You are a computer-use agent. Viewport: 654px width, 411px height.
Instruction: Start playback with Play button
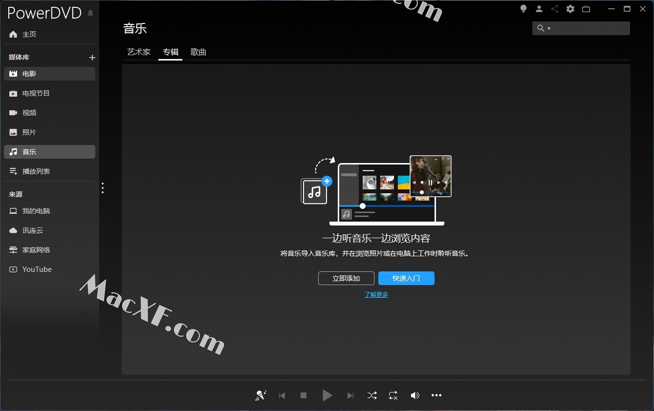tap(327, 395)
